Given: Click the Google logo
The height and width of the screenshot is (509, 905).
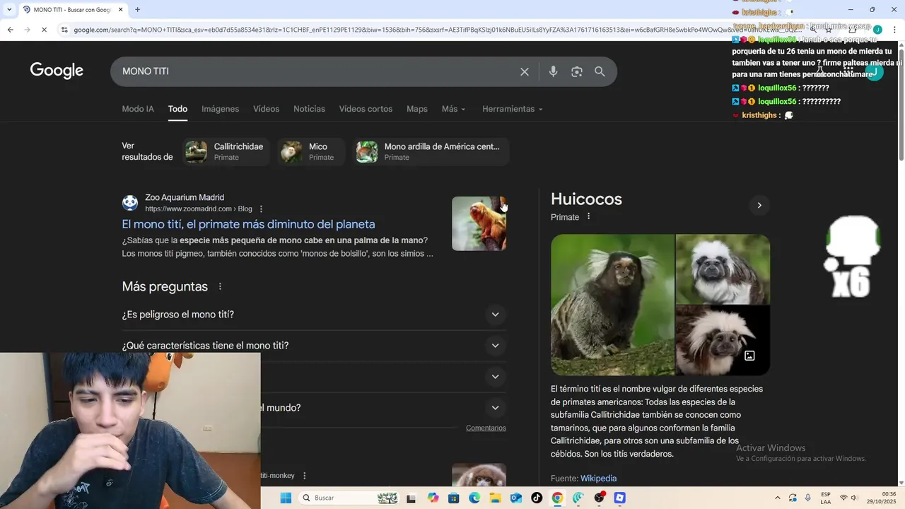Looking at the screenshot, I should (x=57, y=71).
